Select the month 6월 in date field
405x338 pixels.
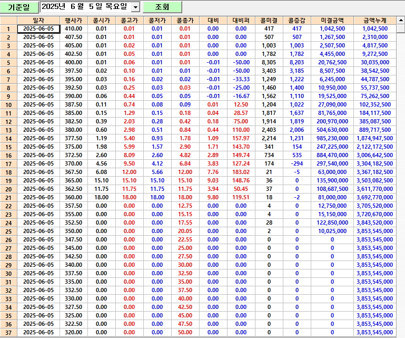pyautogui.click(x=79, y=7)
